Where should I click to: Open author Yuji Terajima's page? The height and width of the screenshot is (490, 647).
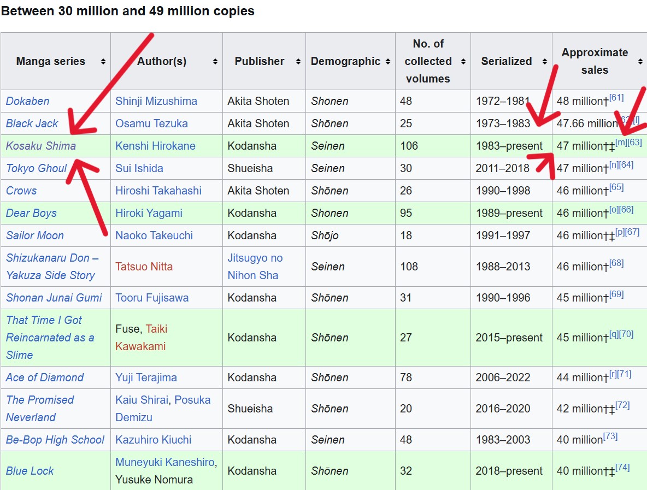pyautogui.click(x=146, y=377)
